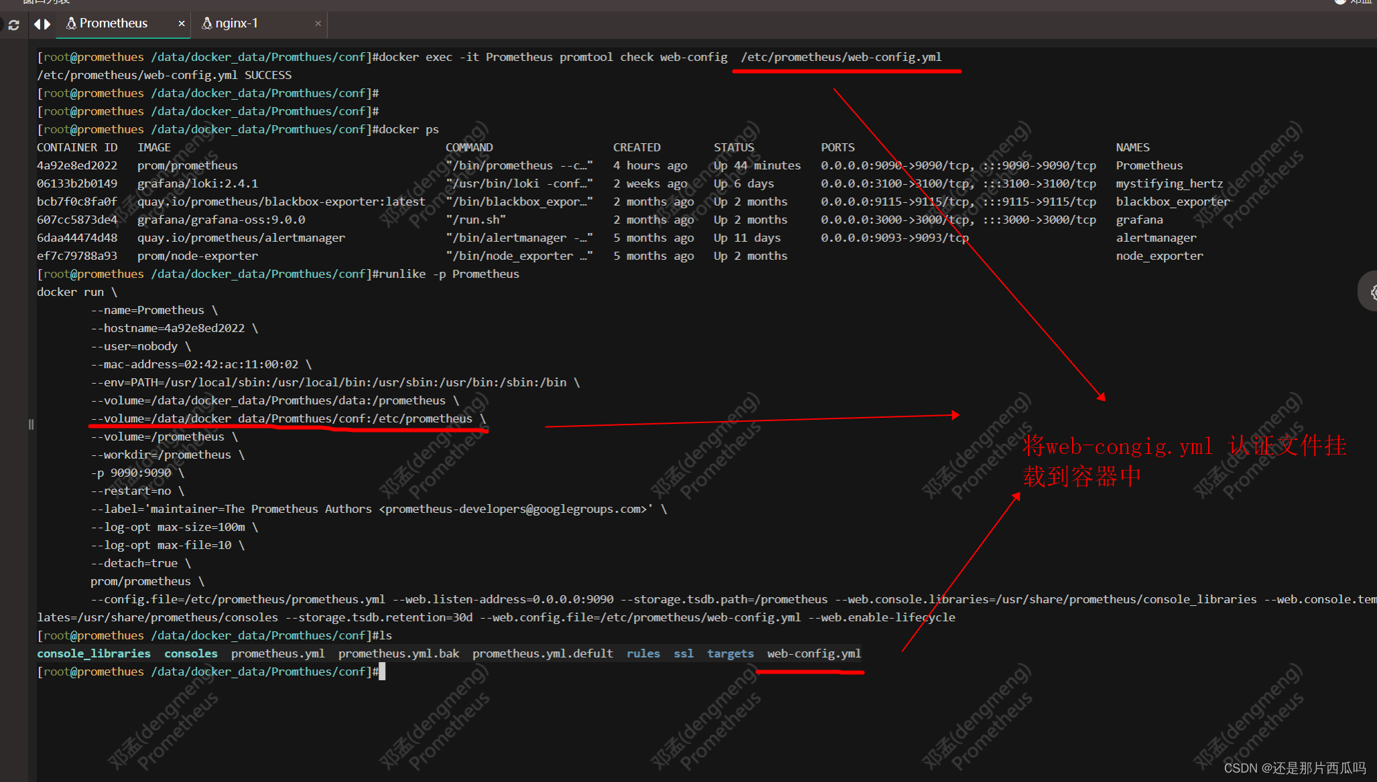Screen dimensions: 1377x782
Task: Click the targets directory in ls output
Action: pos(730,653)
